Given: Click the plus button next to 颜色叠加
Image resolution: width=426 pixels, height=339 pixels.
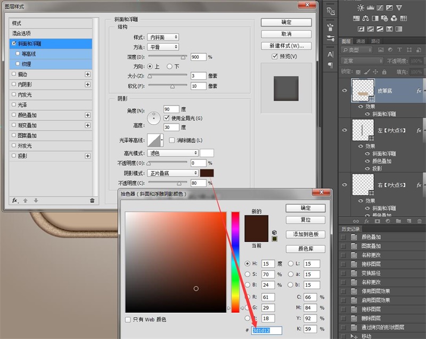Looking at the screenshot, I should coord(87,115).
